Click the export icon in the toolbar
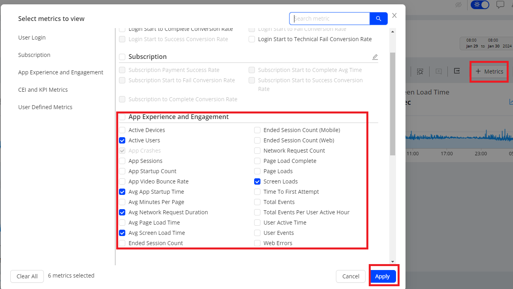 coord(457,71)
